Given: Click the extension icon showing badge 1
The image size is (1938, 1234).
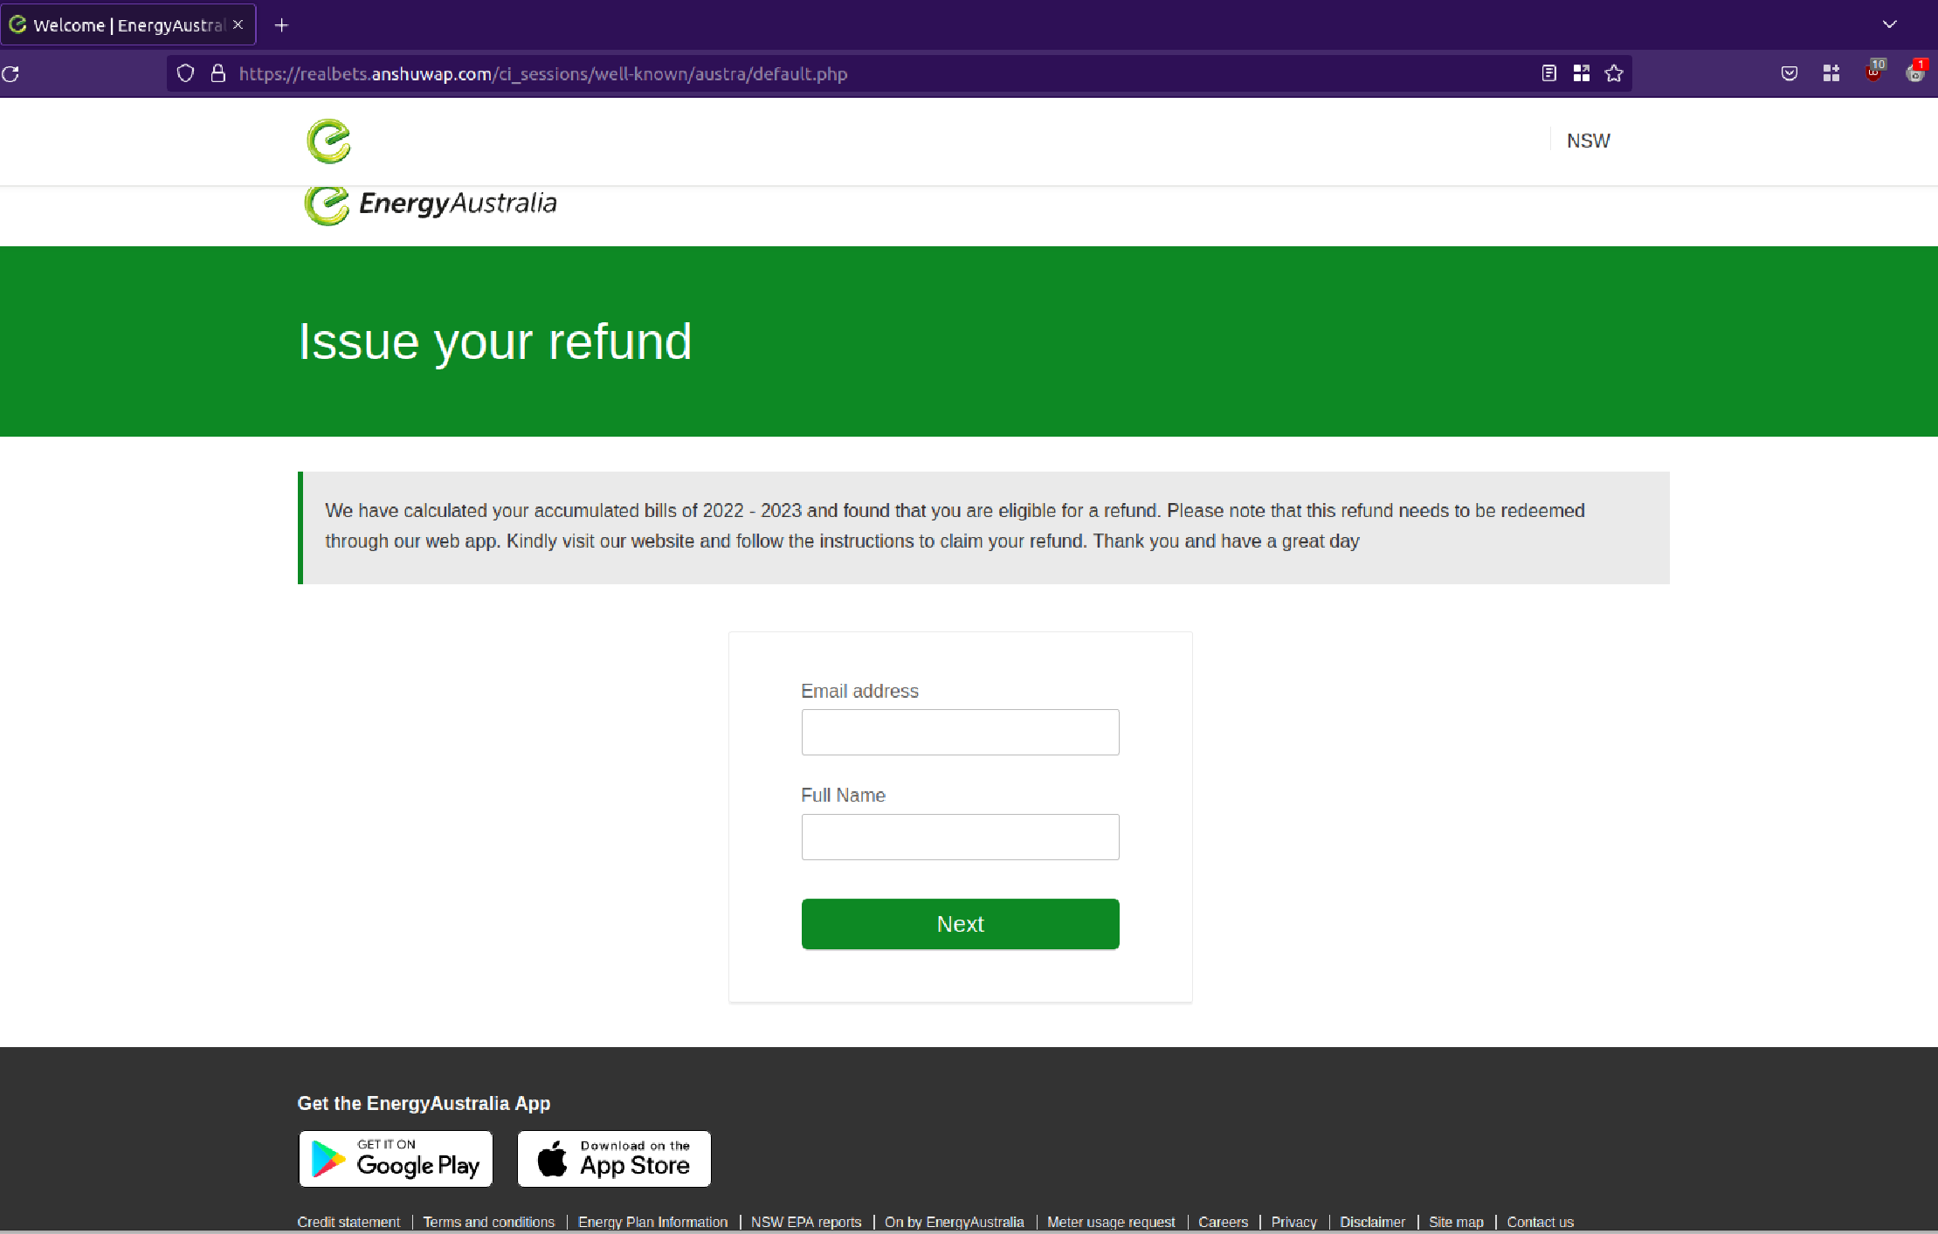Looking at the screenshot, I should (x=1914, y=73).
